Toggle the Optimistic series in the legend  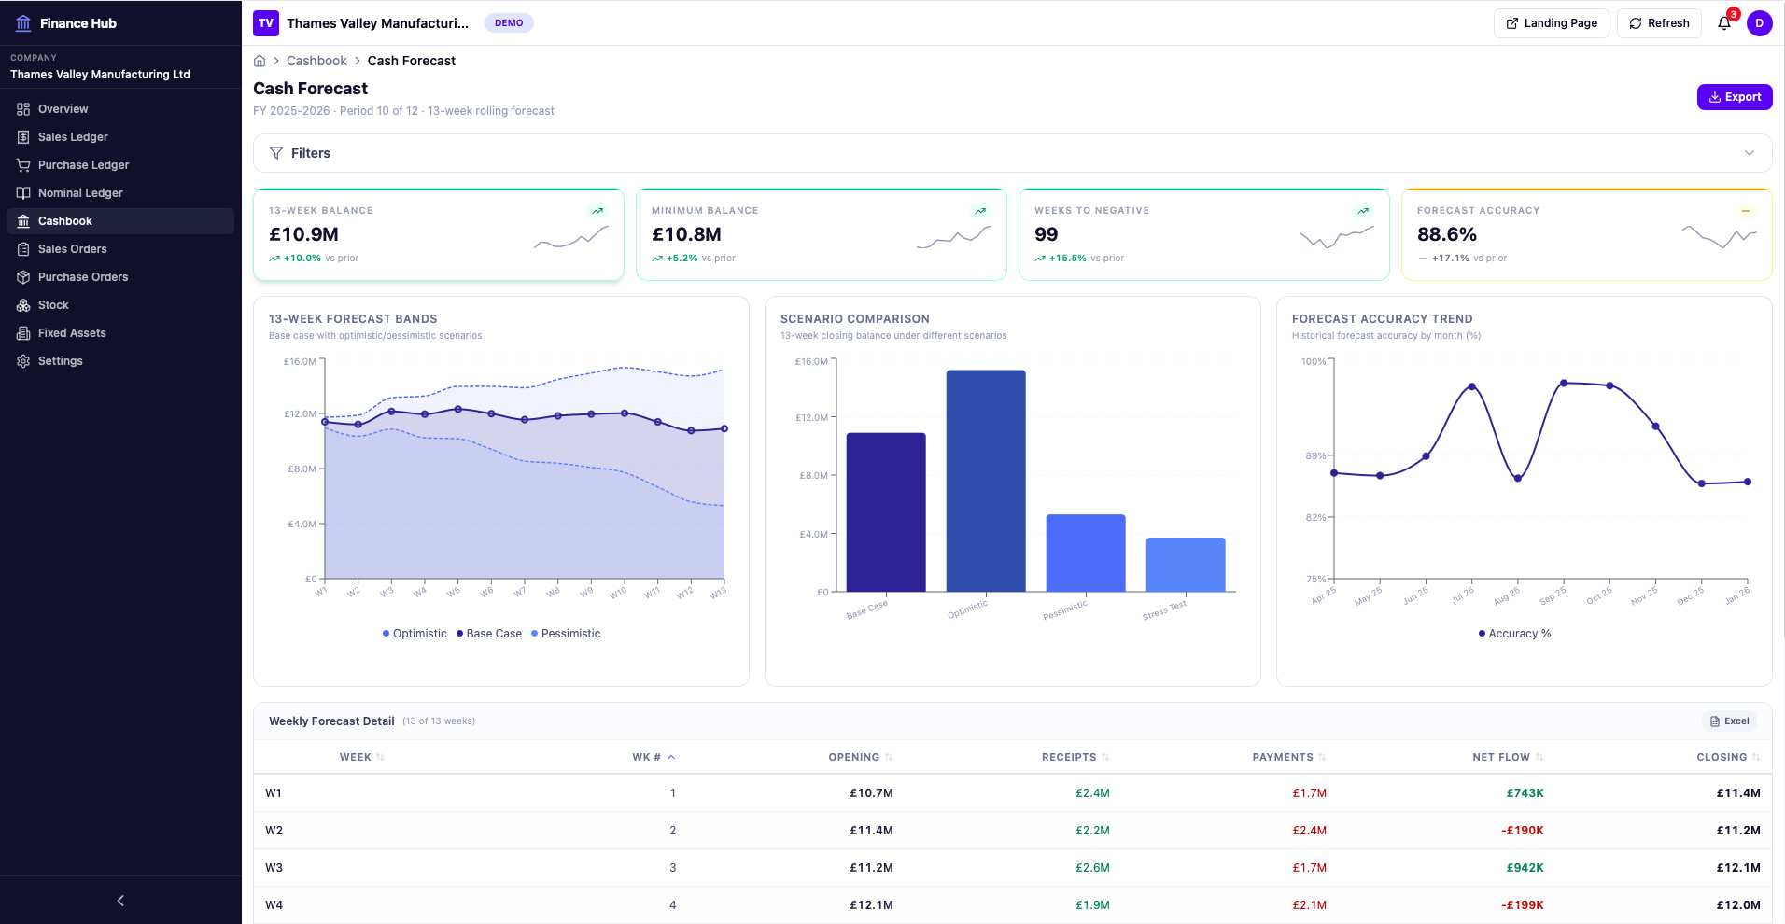coord(415,634)
